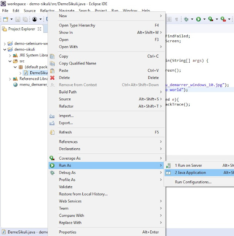Viewport: 234px width, 236px height.
Task: Click the Paste clipboard icon
Action: tap(52, 70)
